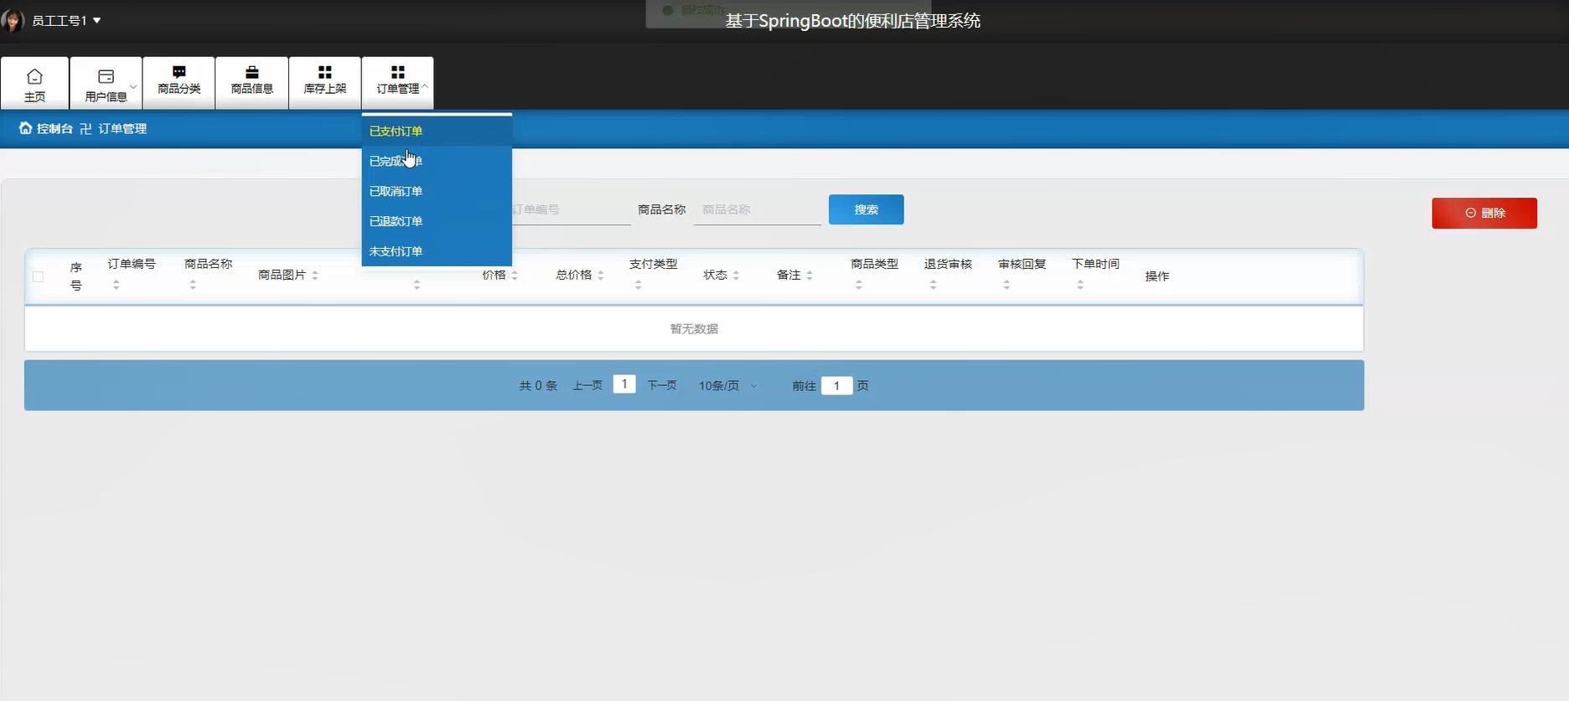Screen dimensions: 1569x701
Task: Select 已完成订单 from the dropdown
Action: (x=437, y=161)
